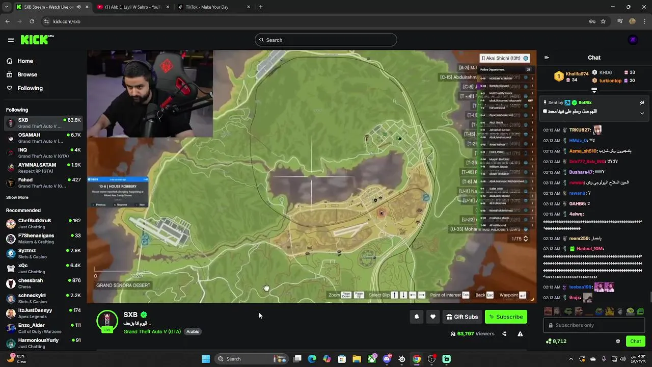Image resolution: width=652 pixels, height=367 pixels.
Task: Report stream with warning triangle icon
Action: point(520,334)
